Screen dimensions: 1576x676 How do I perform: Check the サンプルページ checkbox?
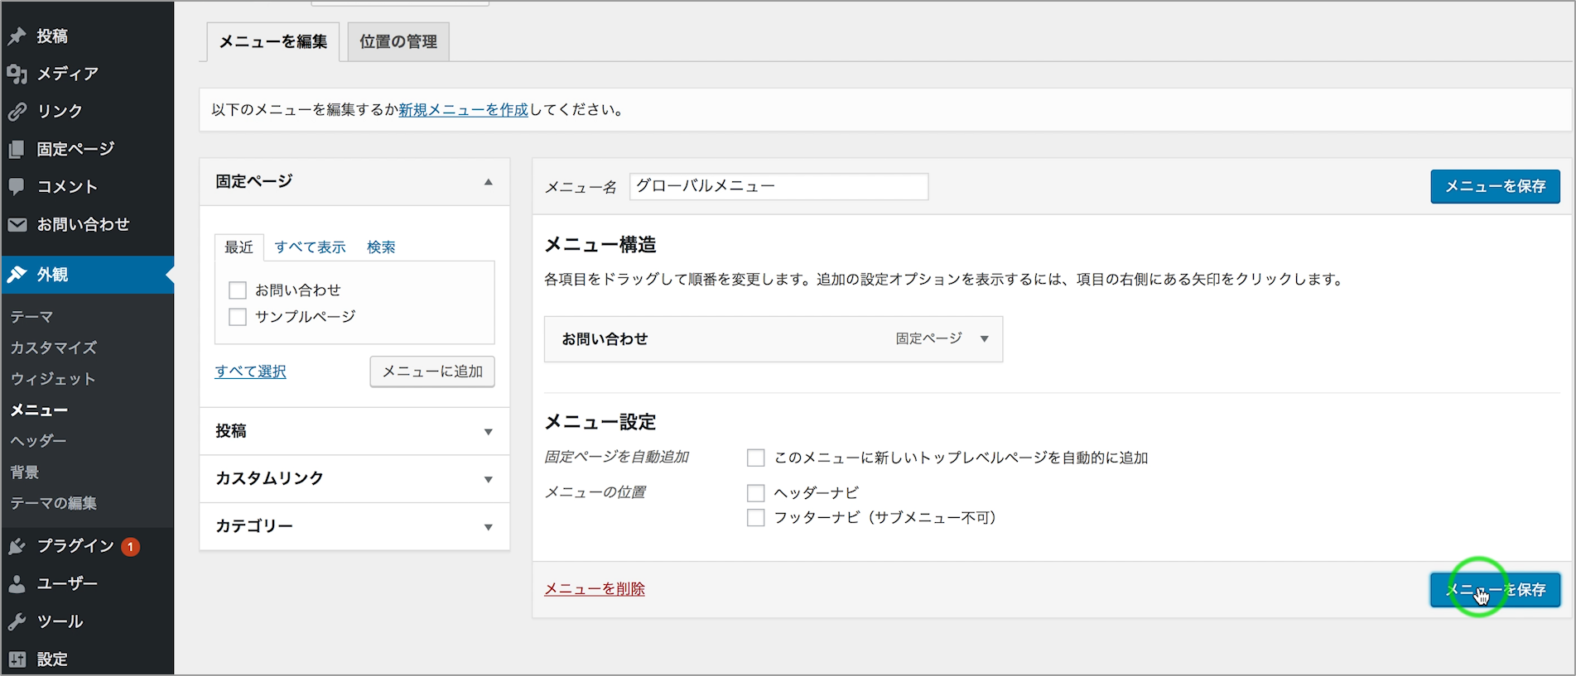238,317
